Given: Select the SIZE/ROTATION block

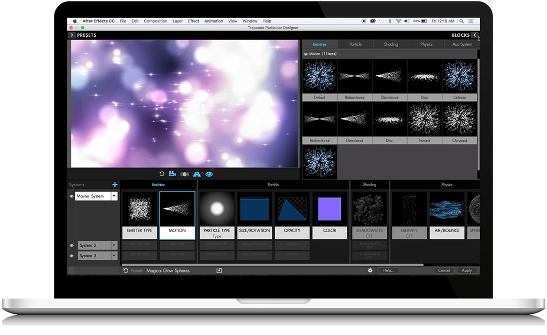Looking at the screenshot, I should (x=255, y=215).
